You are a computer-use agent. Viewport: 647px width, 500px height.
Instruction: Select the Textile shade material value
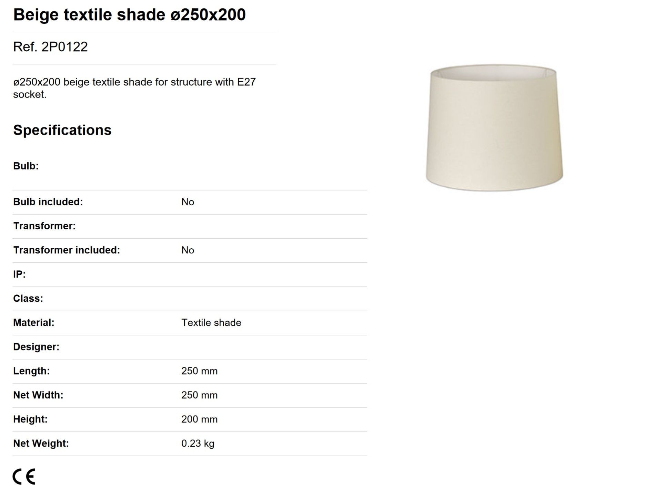(211, 323)
